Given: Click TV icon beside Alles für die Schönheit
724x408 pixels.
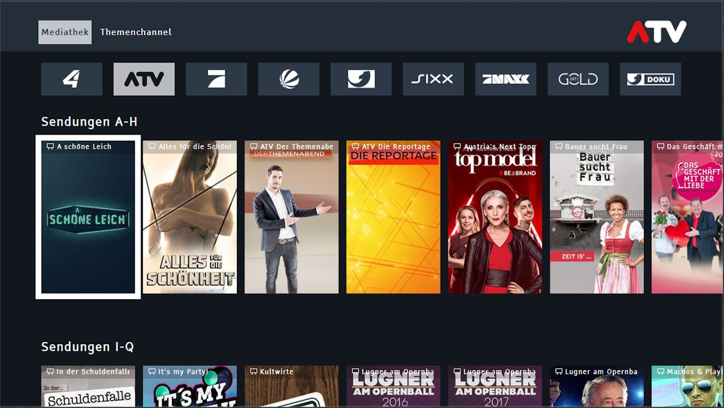Looking at the screenshot, I should pyautogui.click(x=152, y=146).
